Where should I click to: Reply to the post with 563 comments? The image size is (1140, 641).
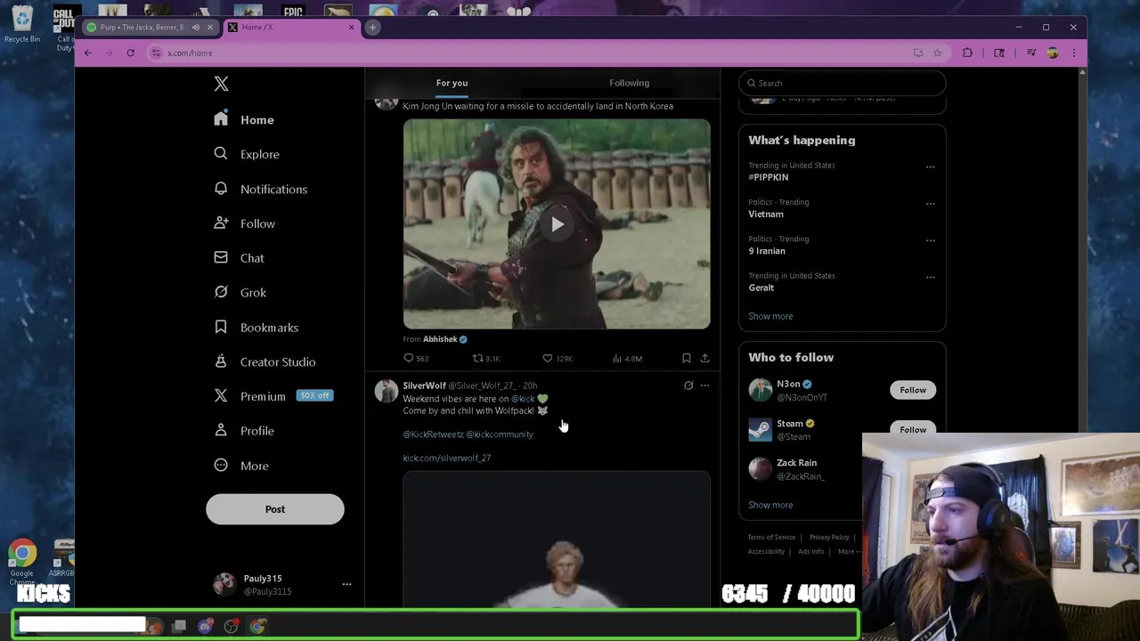[x=415, y=359]
